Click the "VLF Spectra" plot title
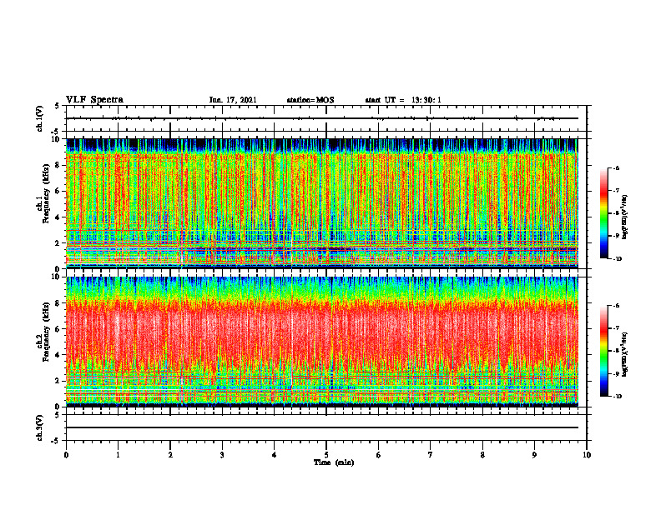 coord(94,100)
